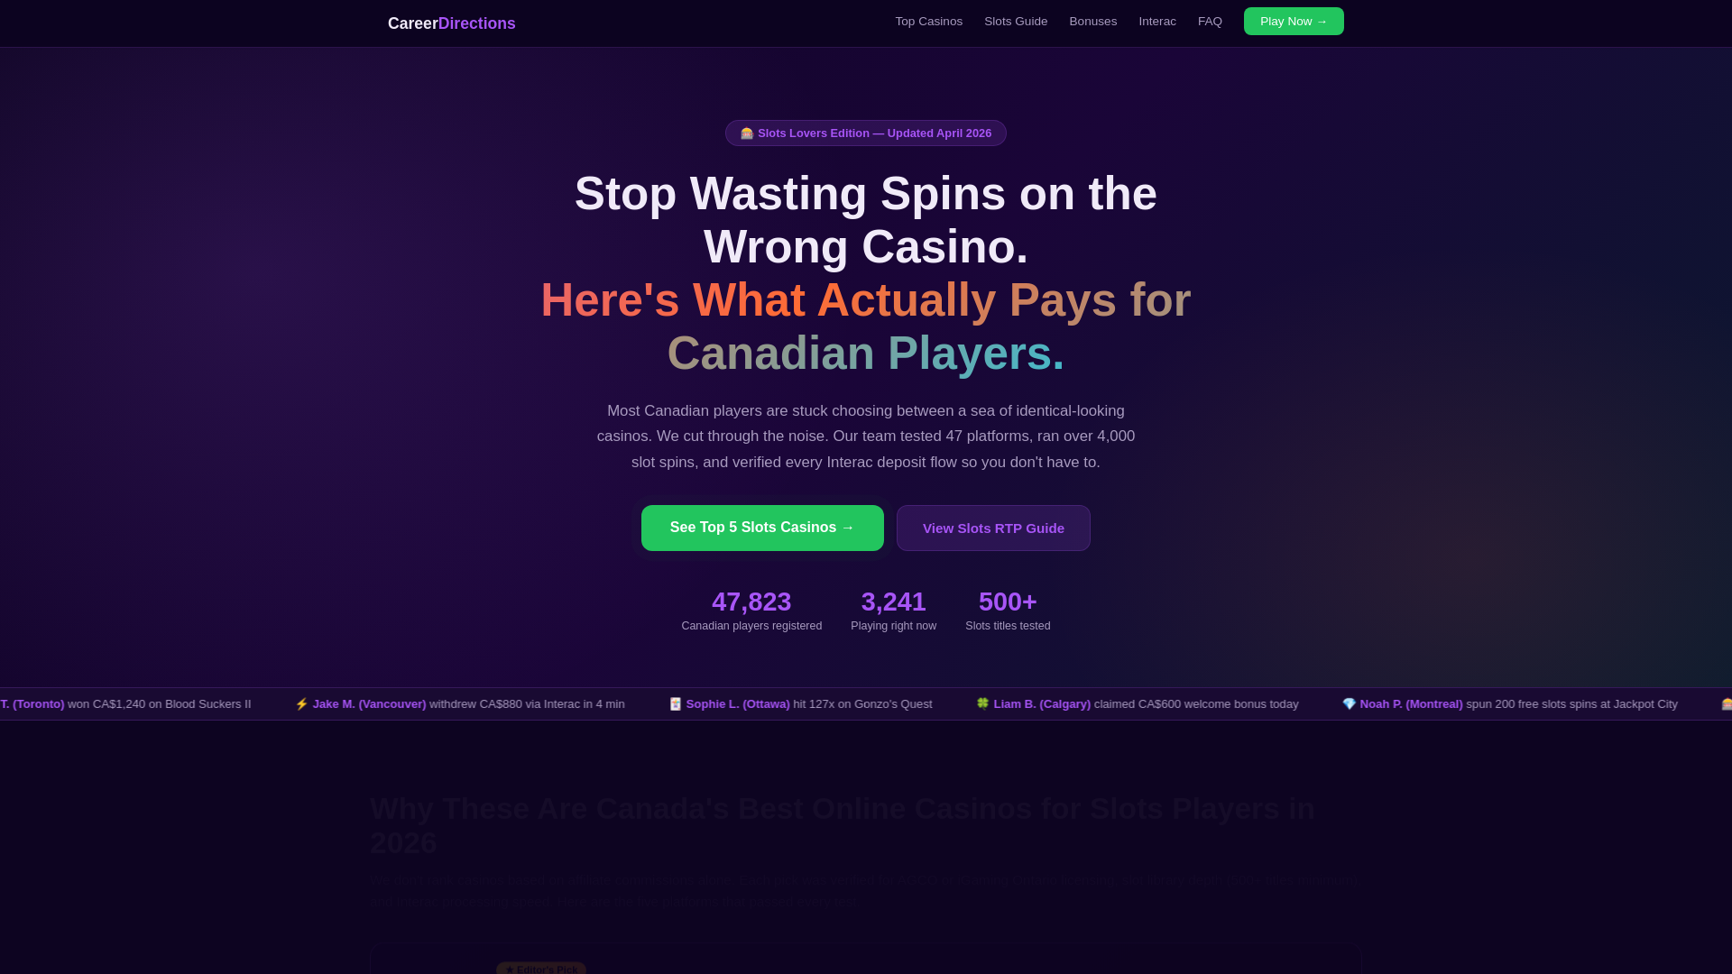Open the CareerDirections logo link
The image size is (1732, 974).
[452, 23]
